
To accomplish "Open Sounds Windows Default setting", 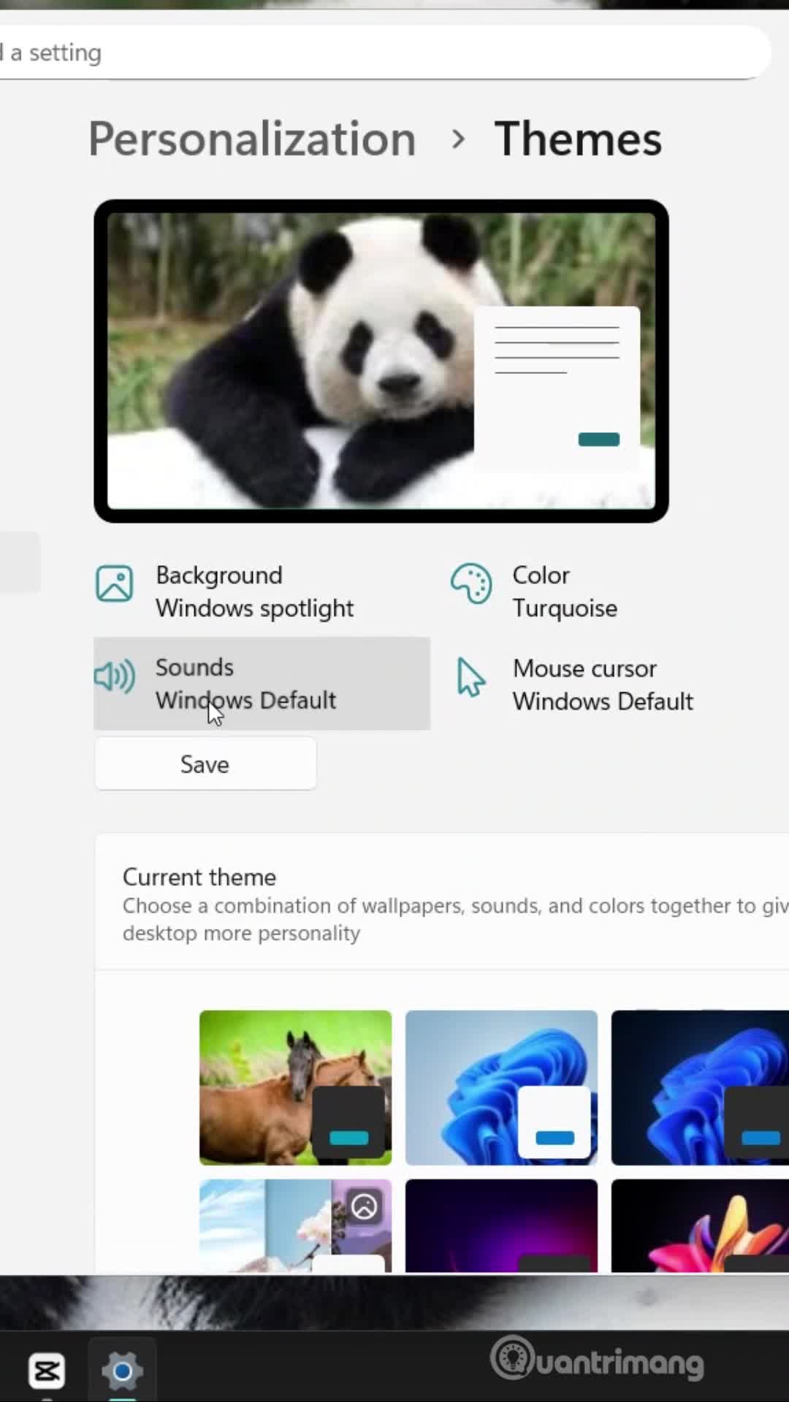I will click(262, 683).
